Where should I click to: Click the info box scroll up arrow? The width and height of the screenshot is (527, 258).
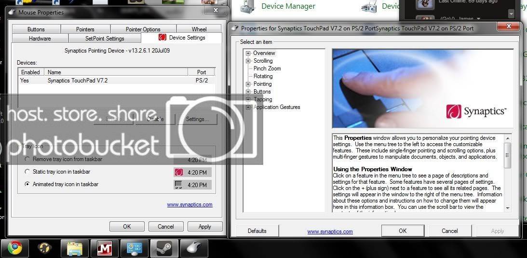click(x=508, y=138)
